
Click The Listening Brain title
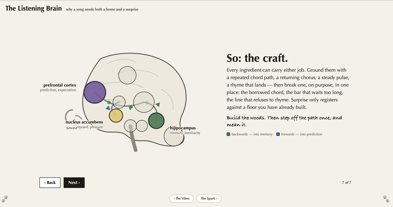click(x=33, y=8)
